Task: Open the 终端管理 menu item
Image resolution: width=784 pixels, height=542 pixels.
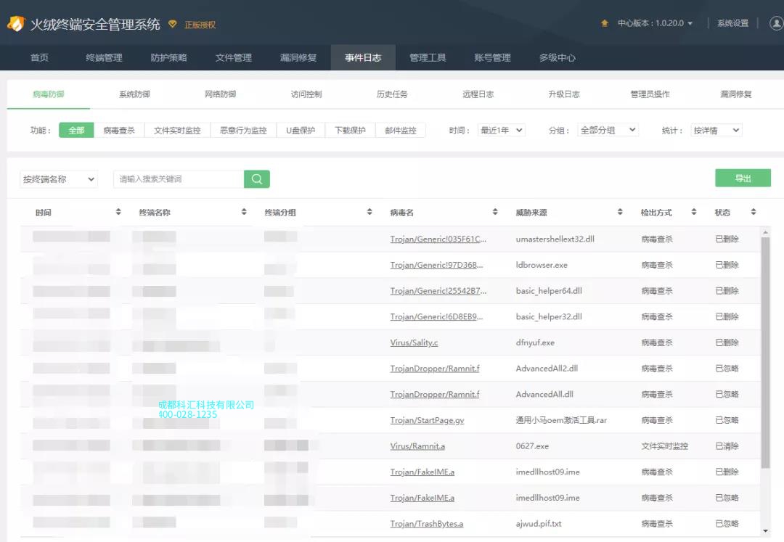Action: (x=104, y=57)
